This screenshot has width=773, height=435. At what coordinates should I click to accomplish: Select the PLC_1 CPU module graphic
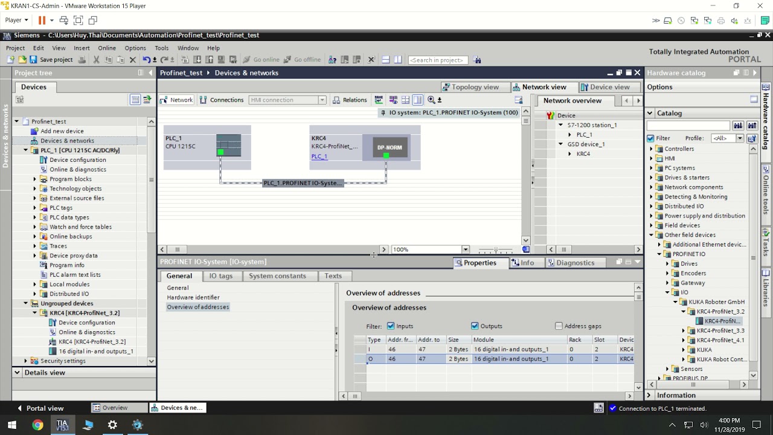229,146
